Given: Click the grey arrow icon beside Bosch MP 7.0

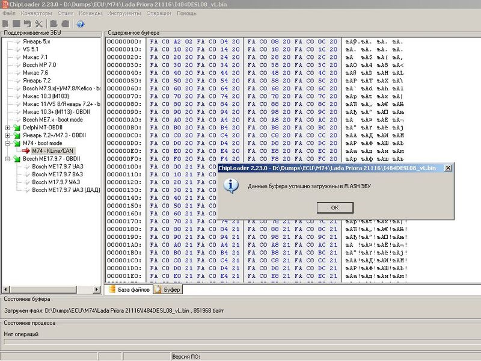Looking at the screenshot, I should coord(17,65).
